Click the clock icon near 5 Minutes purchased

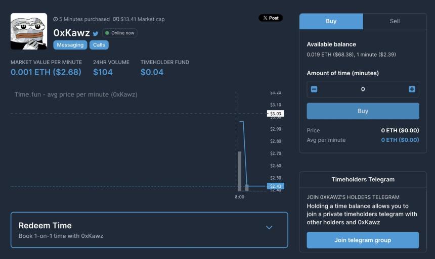tap(56, 19)
